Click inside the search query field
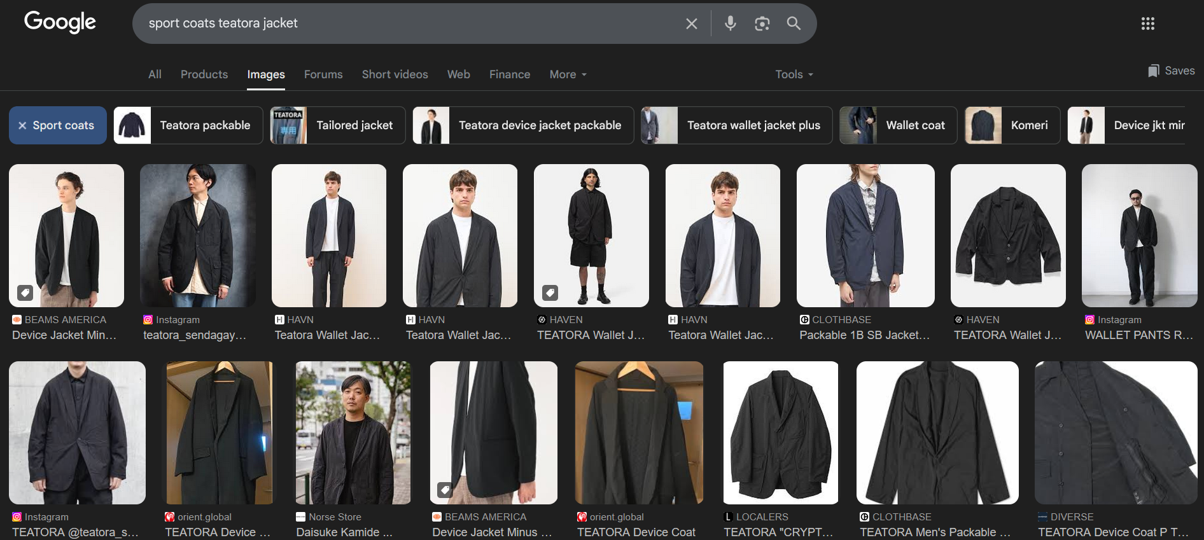This screenshot has height=540, width=1204. (407, 24)
